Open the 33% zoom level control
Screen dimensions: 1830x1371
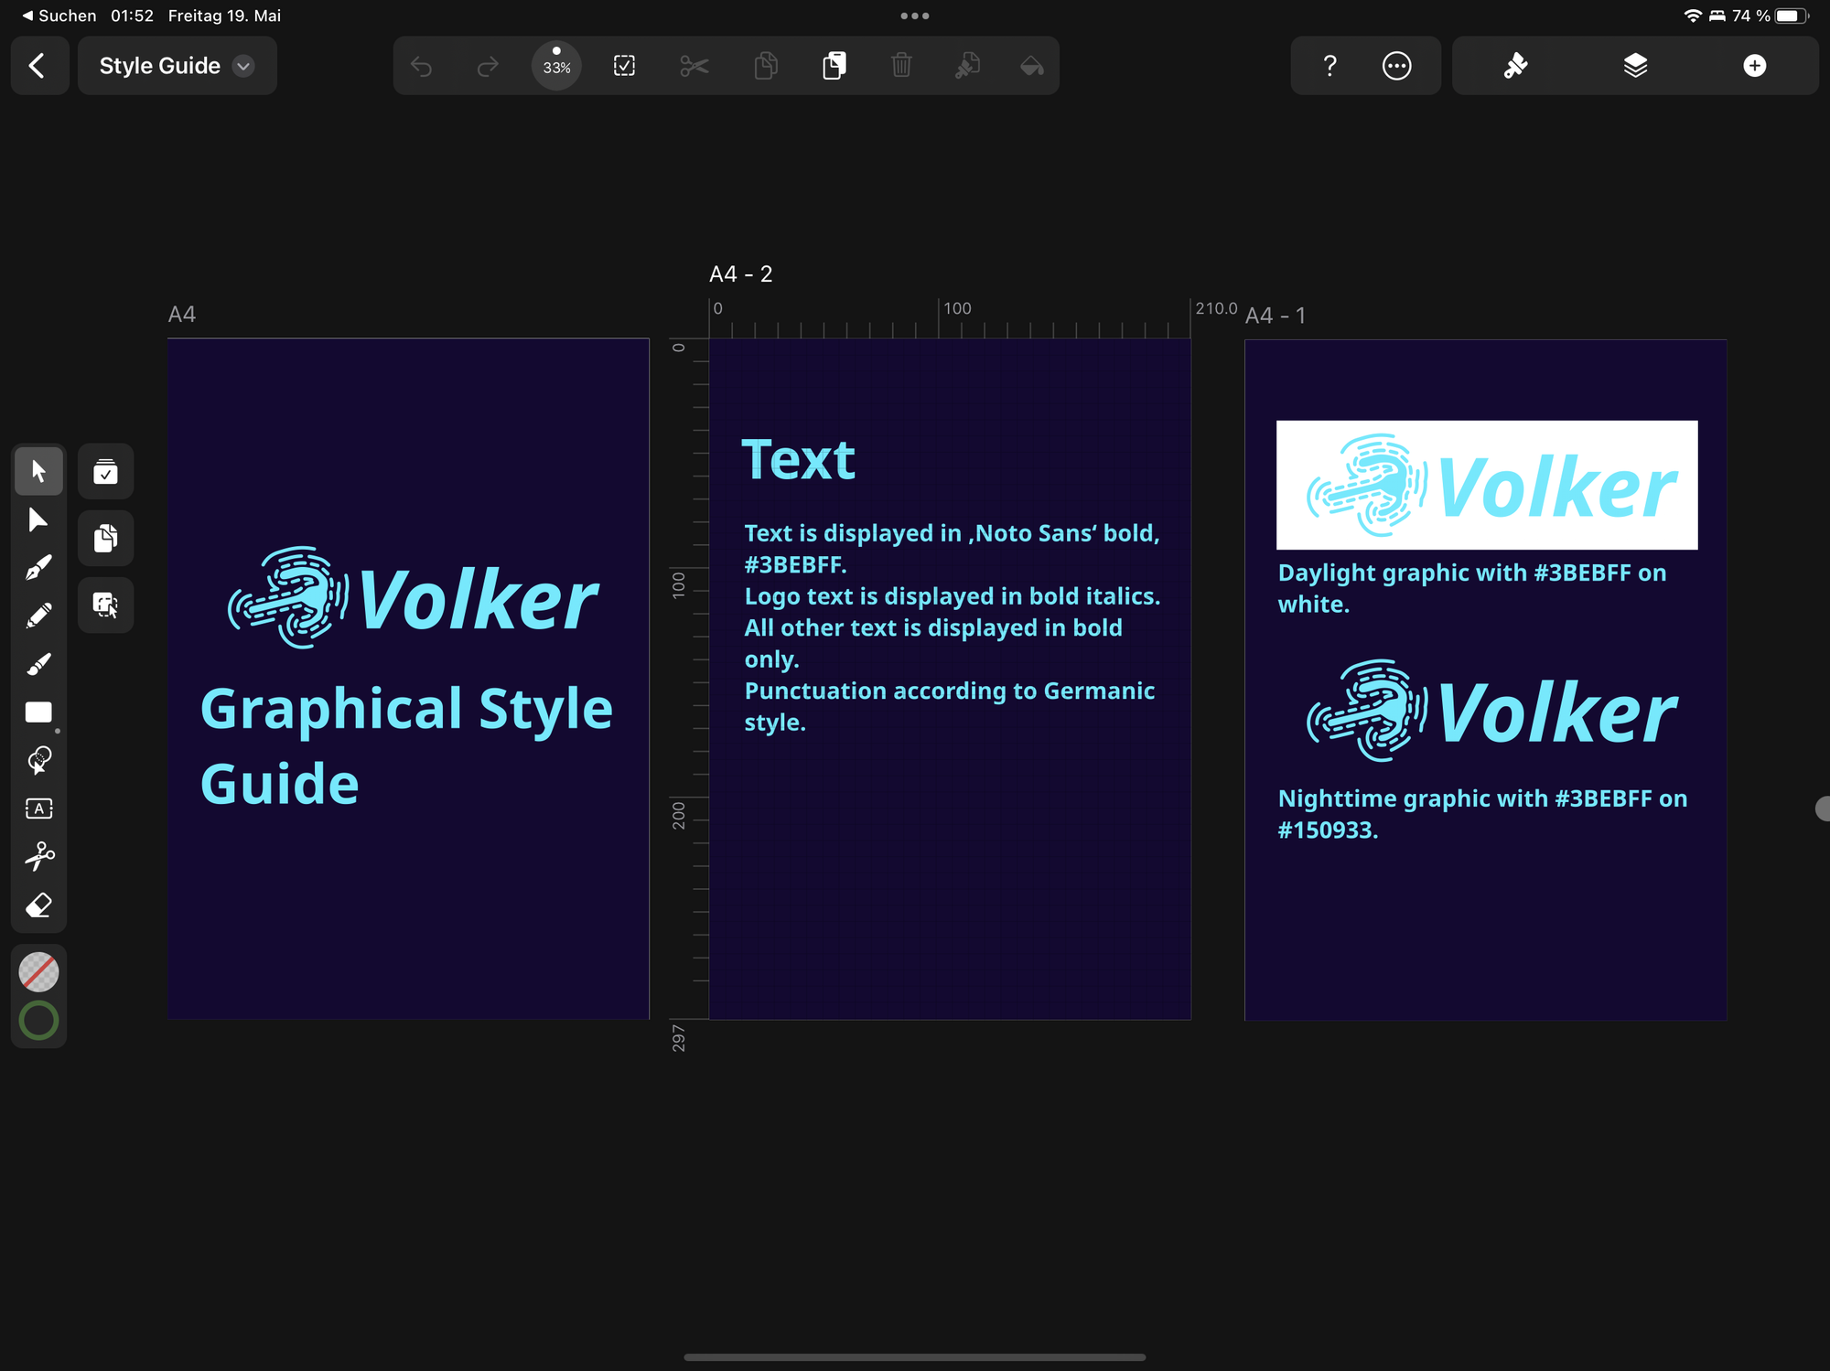[x=556, y=66]
